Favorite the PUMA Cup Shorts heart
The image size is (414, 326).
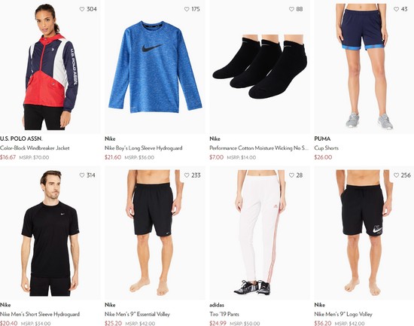click(x=396, y=9)
